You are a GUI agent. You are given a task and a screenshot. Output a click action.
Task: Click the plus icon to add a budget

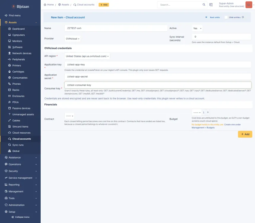coord(208,112)
